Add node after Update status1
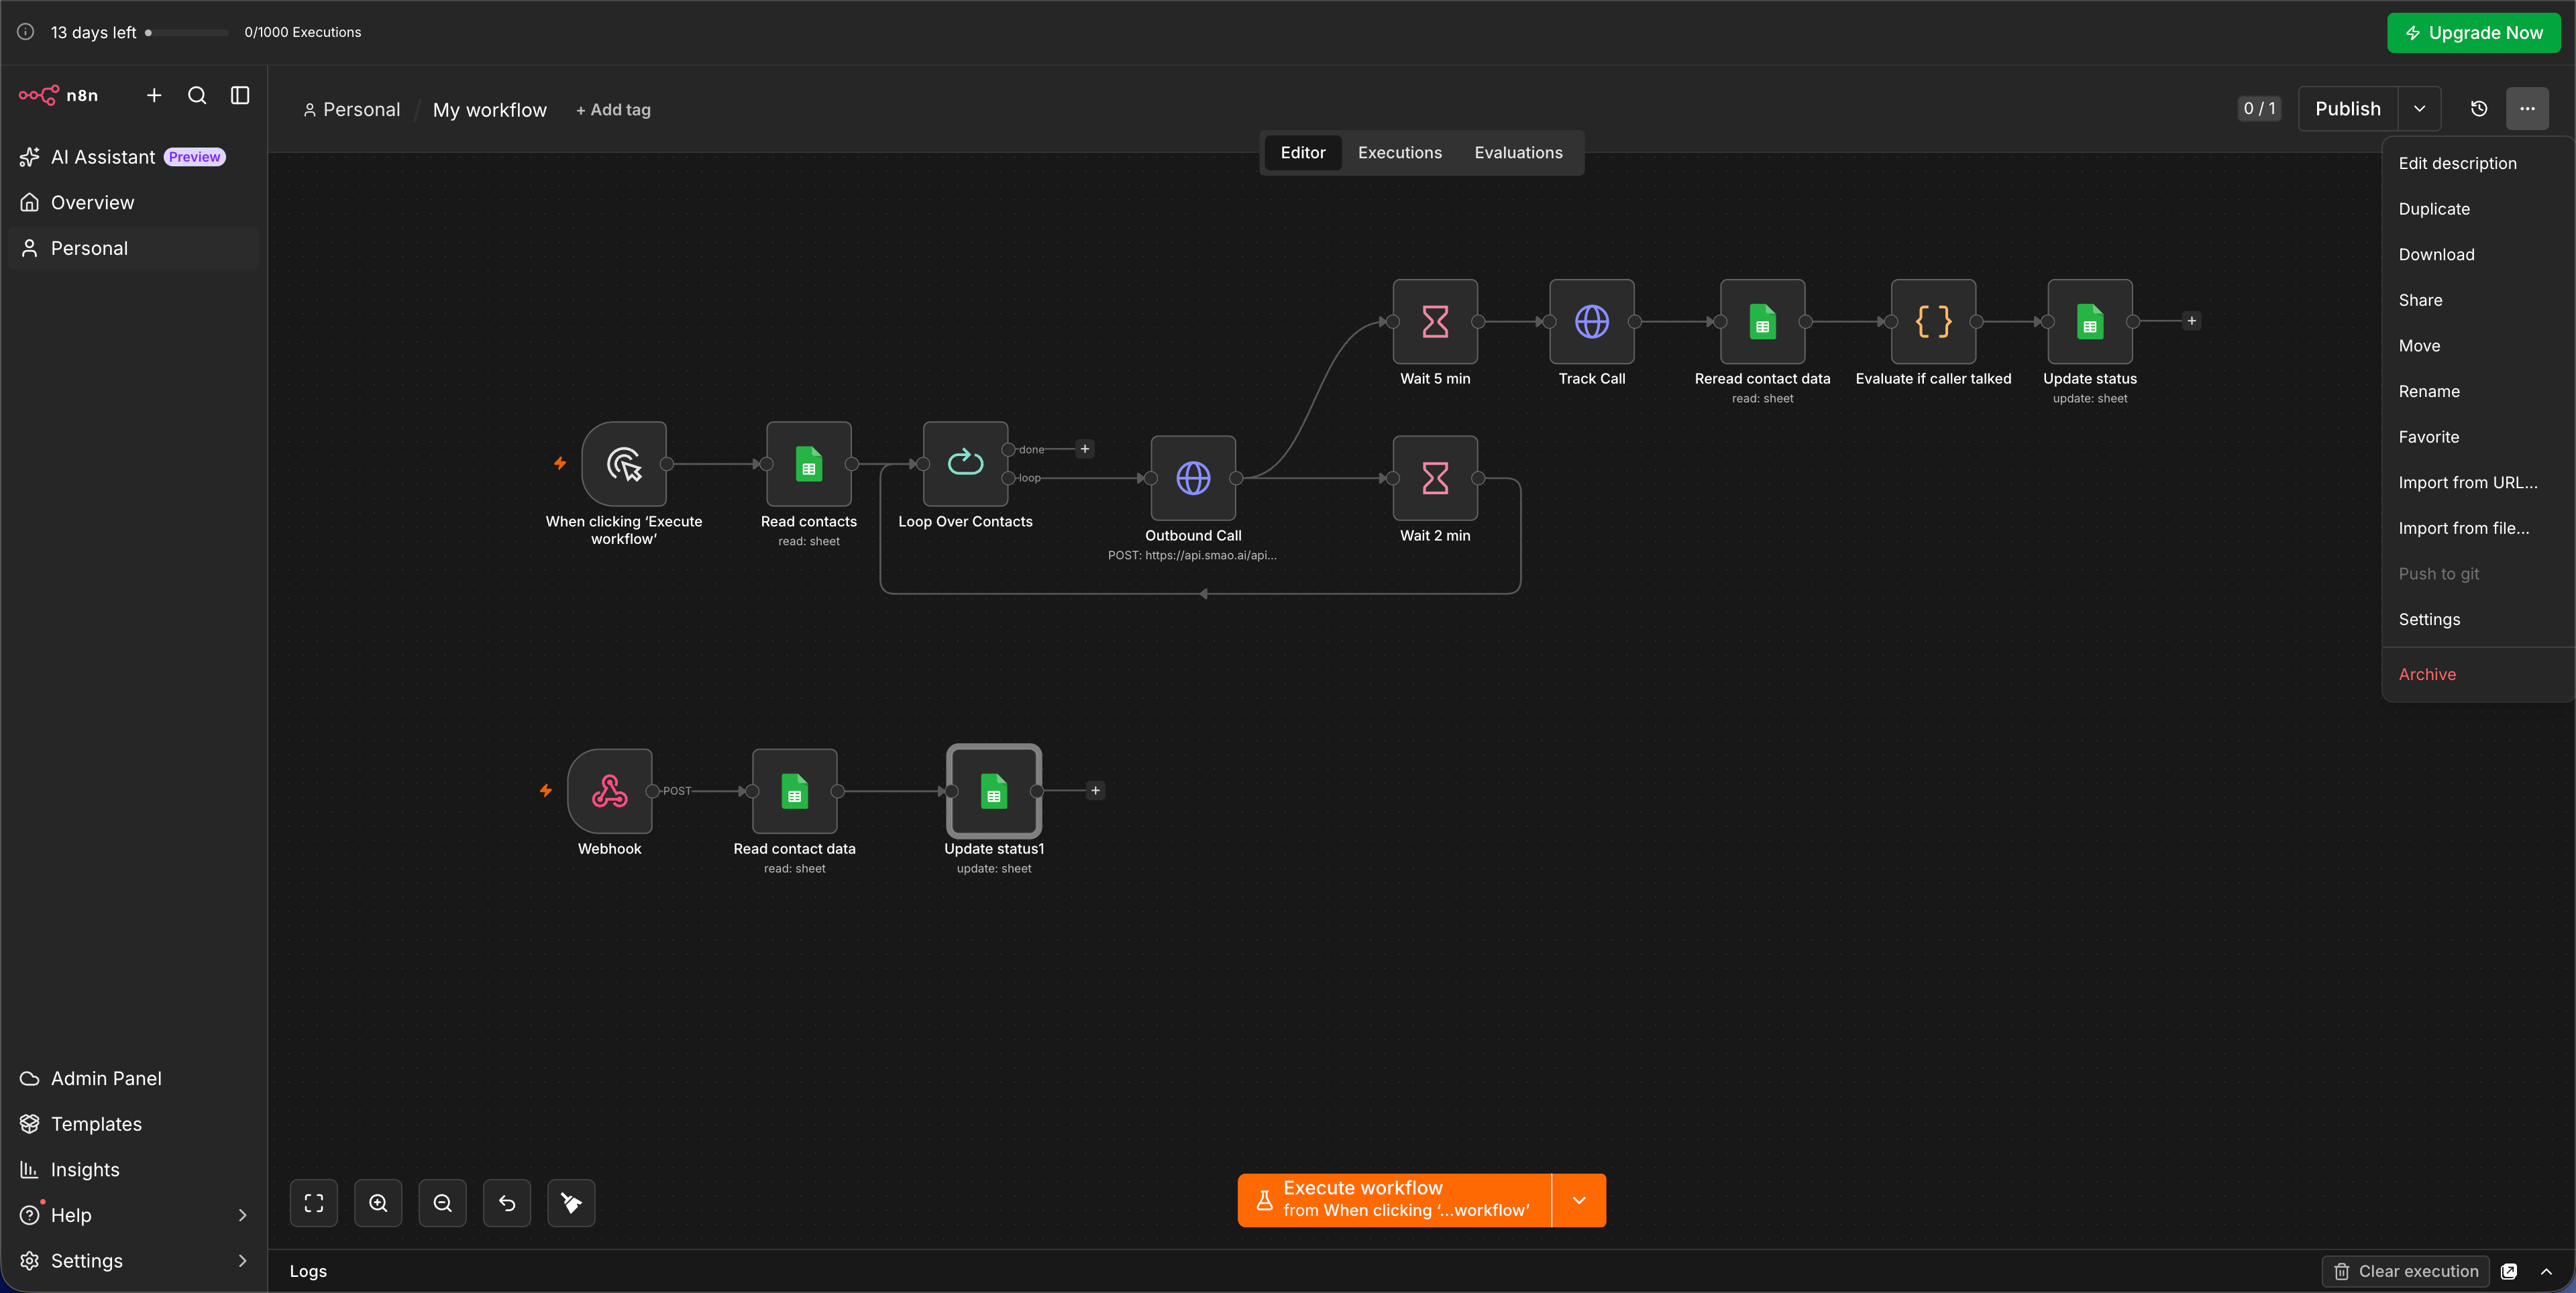Viewport: 2576px width, 1293px height. pyautogui.click(x=1096, y=791)
